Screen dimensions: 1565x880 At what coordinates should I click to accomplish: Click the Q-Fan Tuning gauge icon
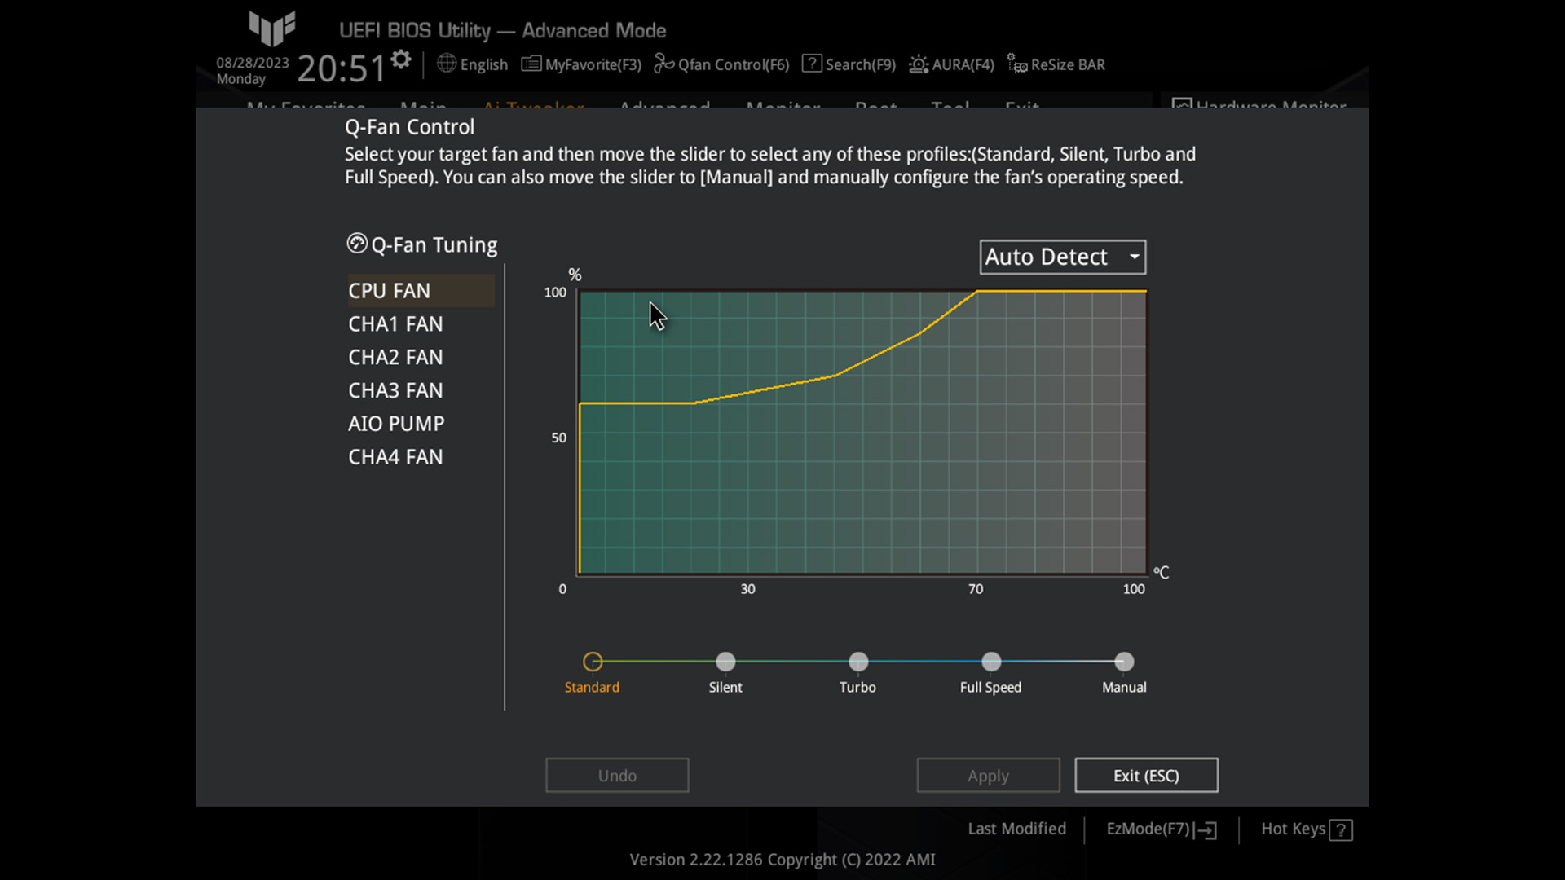pyautogui.click(x=357, y=244)
